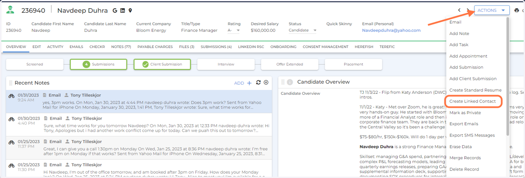Click the print icon in header

pos(517,10)
